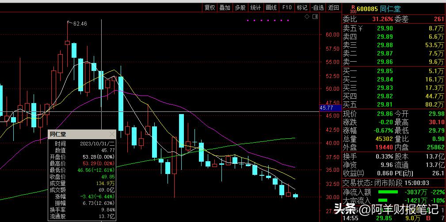Open the 统计 statistics tool
This screenshot has width=446, height=222.
(255, 7)
